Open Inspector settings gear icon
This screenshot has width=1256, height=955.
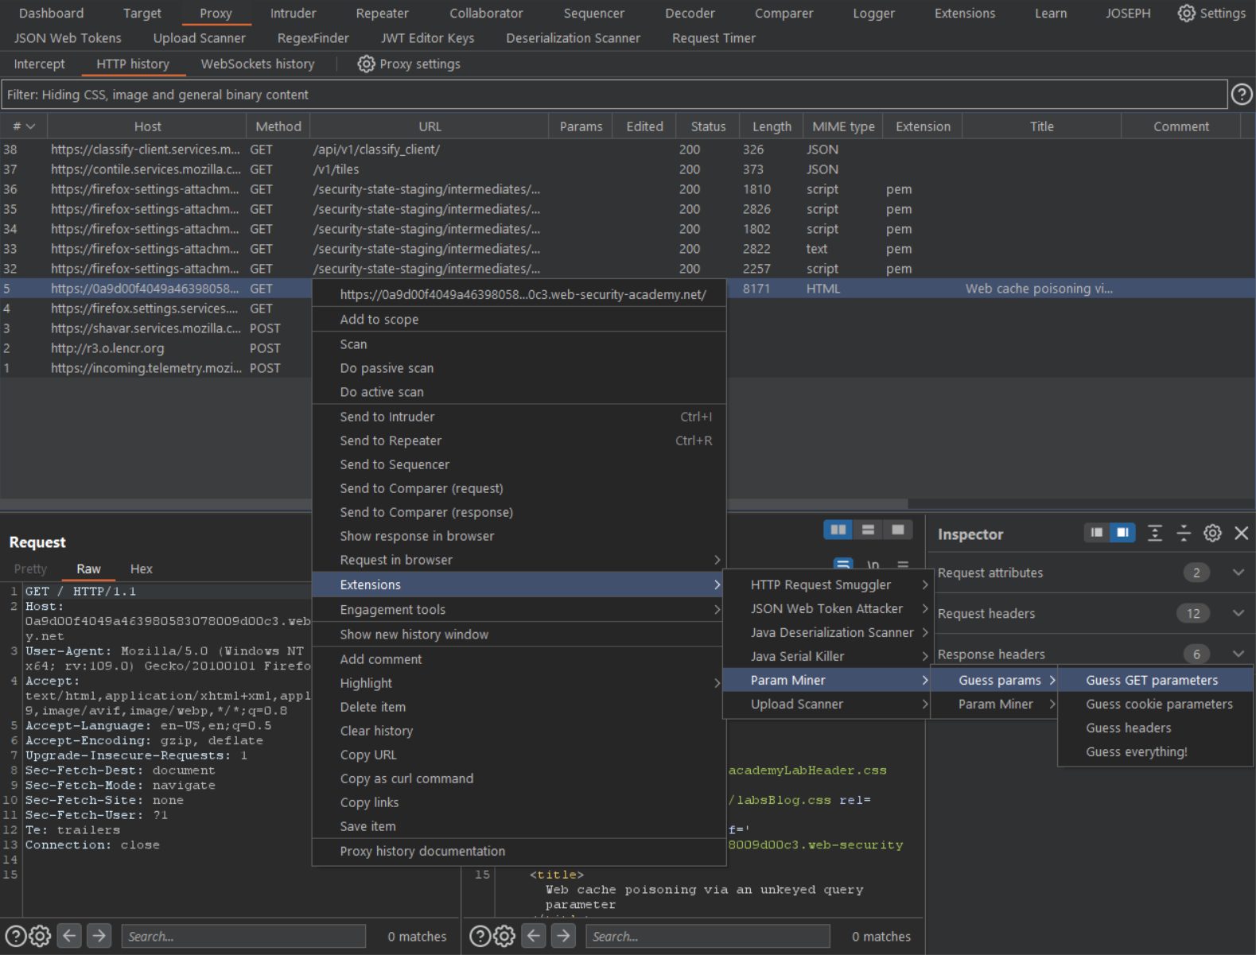pos(1211,534)
